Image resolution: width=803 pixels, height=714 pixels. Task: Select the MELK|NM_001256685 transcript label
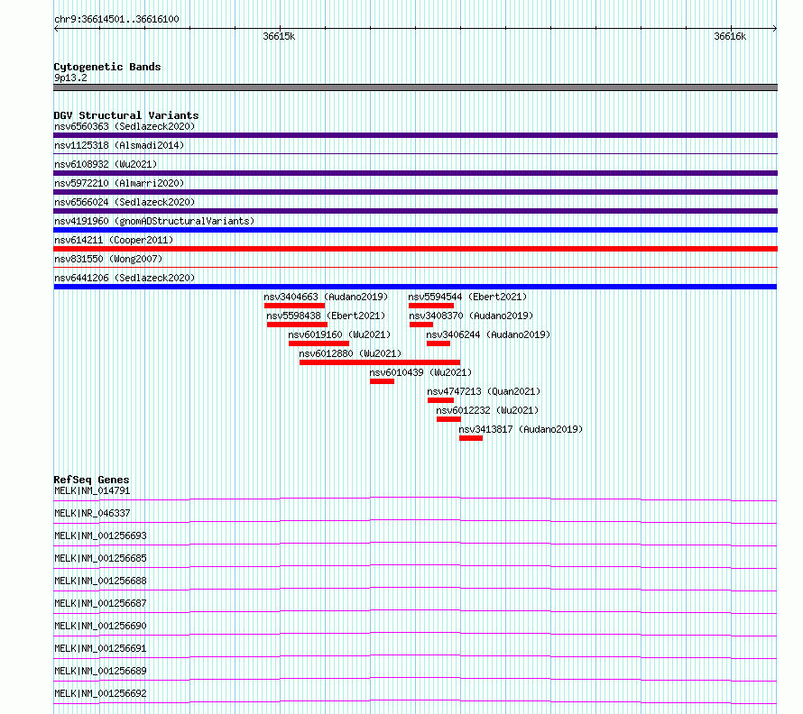pos(100,558)
